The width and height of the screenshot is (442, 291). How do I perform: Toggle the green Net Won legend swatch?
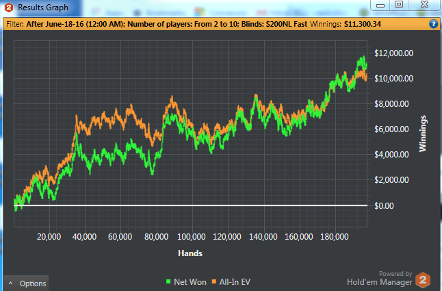point(168,281)
